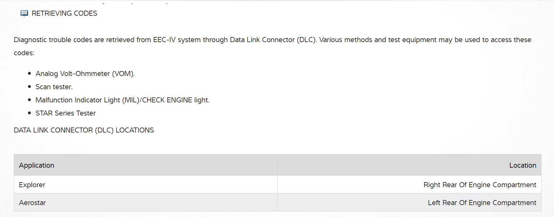The image size is (554, 217).
Task: Click the Malfunction Indicator Light list item
Action: [x=122, y=100]
